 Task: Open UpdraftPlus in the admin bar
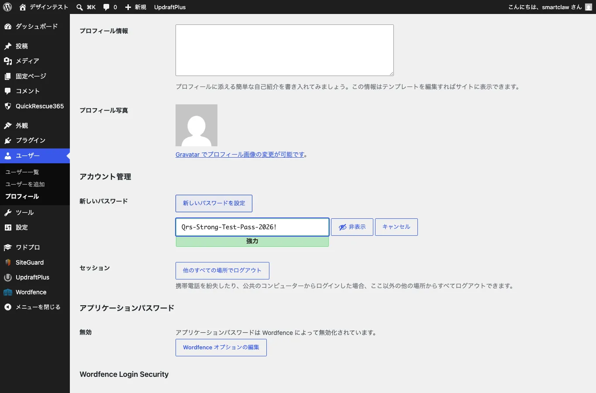(170, 7)
